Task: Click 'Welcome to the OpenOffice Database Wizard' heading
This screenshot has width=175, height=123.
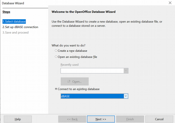Action: 83,12
